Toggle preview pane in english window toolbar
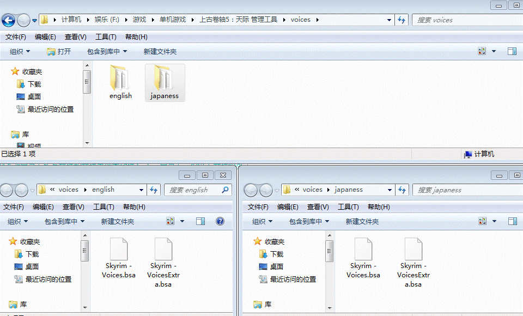523x316 pixels. pos(200,221)
